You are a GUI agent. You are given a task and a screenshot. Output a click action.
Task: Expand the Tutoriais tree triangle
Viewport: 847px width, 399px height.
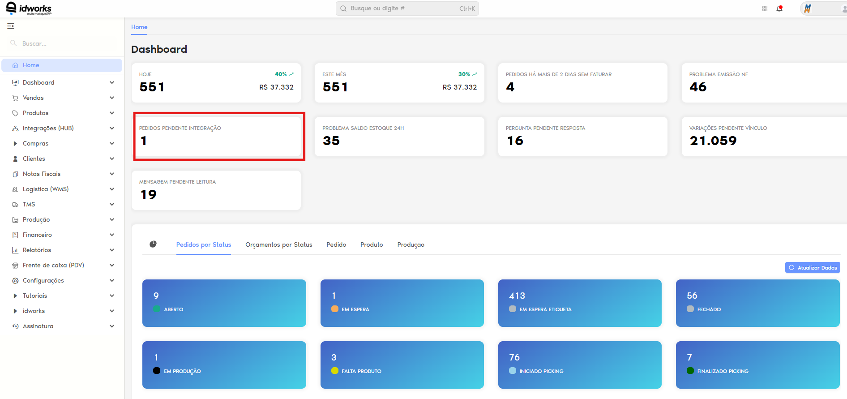coord(15,296)
